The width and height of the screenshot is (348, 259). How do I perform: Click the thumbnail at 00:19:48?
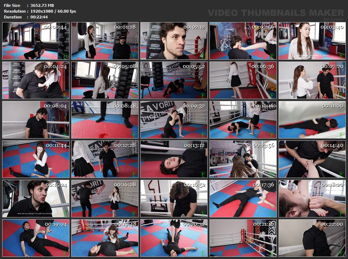pos(105,238)
